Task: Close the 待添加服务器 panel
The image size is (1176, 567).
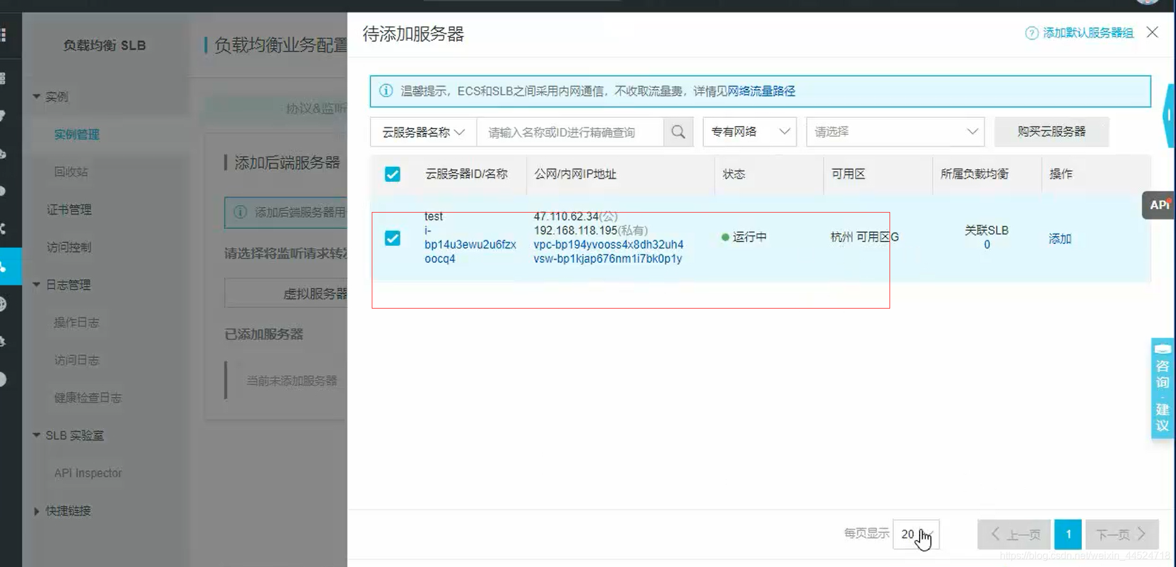Action: 1152,32
